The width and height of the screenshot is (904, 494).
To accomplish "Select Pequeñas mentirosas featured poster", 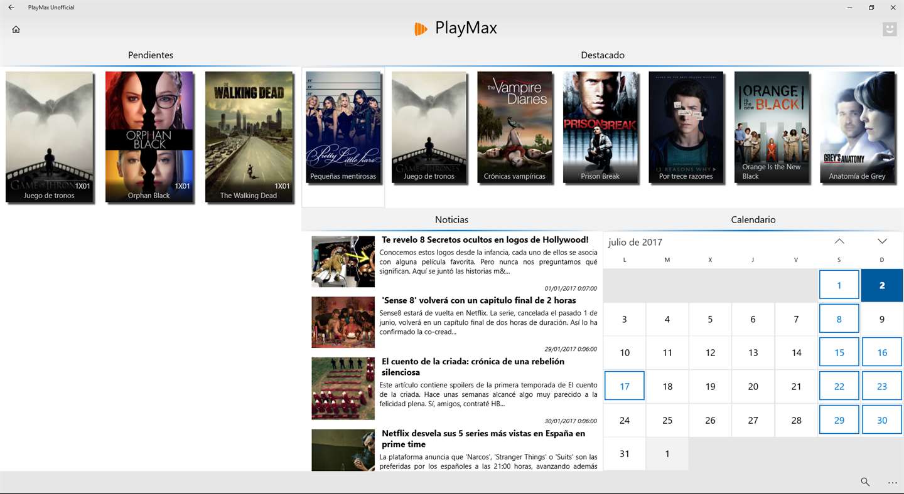I will [x=343, y=127].
